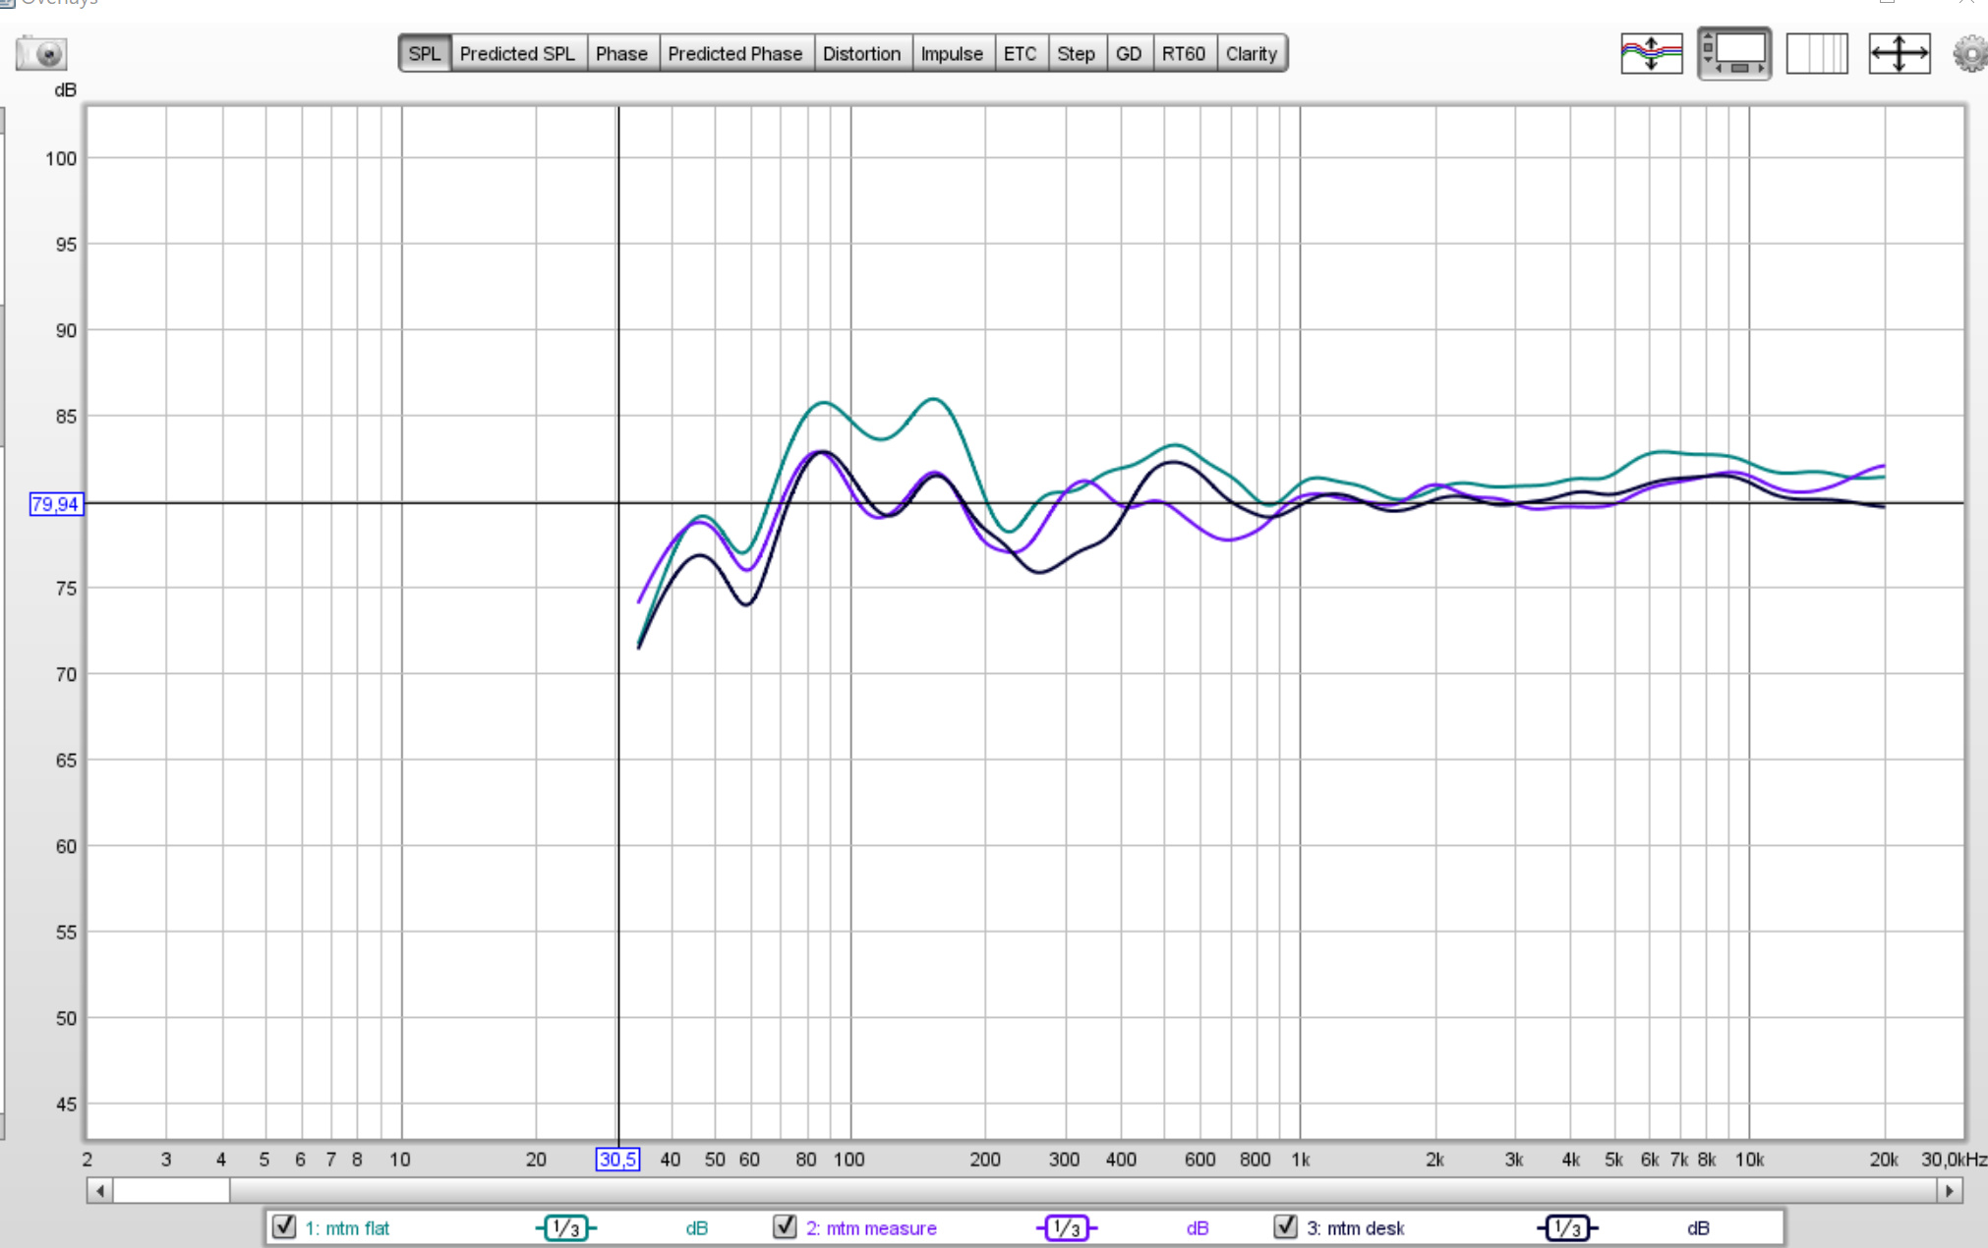This screenshot has height=1248, width=1988.
Task: Click horizontal scrollbar right arrow
Action: (1951, 1190)
